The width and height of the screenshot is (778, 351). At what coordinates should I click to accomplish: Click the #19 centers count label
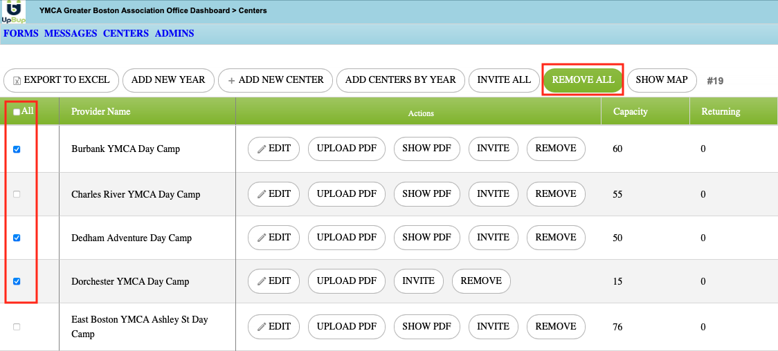715,82
